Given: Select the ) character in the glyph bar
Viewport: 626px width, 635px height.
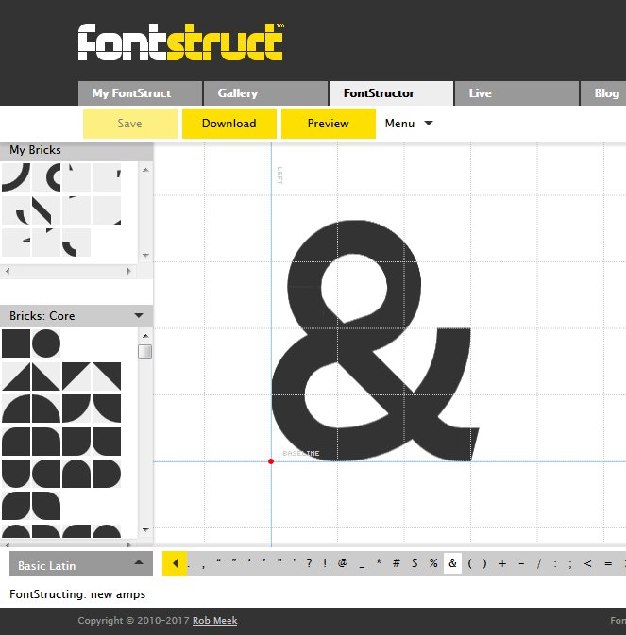Looking at the screenshot, I should (484, 563).
